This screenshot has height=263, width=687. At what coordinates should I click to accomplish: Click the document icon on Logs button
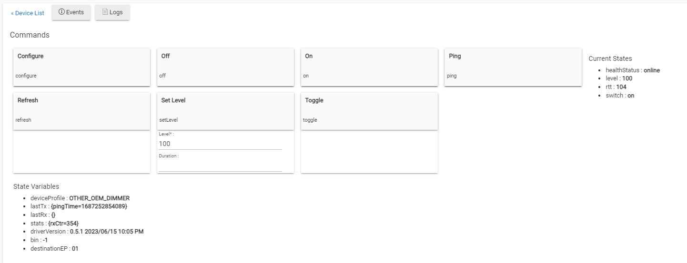coord(105,12)
